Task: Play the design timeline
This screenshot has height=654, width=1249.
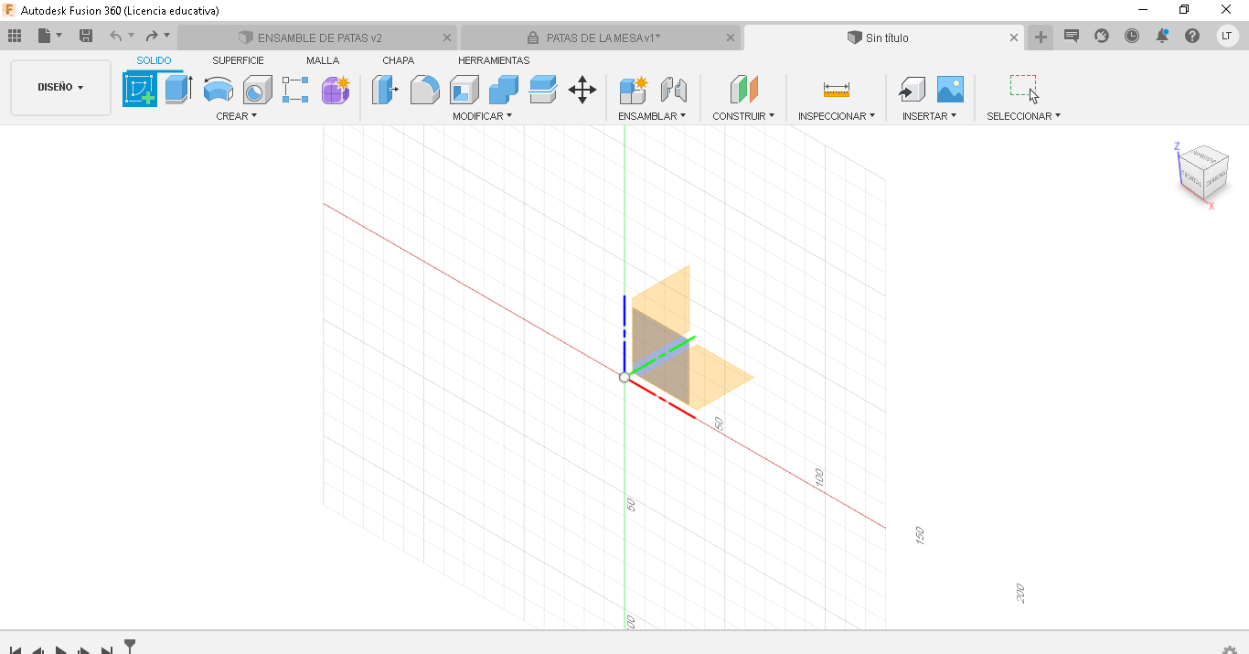Action: pos(61,650)
